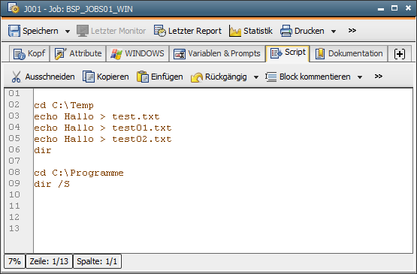Open the Variablen & Prompts tab

[217, 54]
